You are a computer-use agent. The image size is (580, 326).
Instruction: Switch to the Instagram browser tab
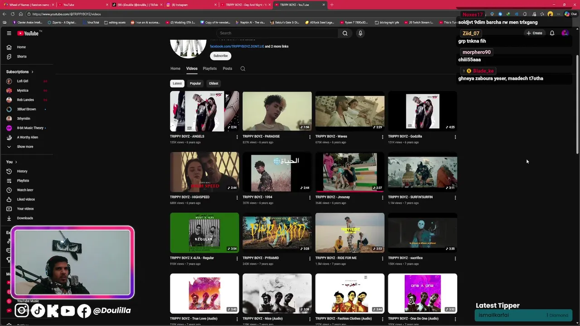(x=190, y=5)
